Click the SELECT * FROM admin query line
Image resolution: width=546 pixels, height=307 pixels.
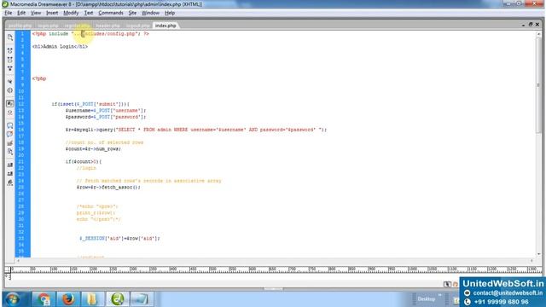point(196,130)
